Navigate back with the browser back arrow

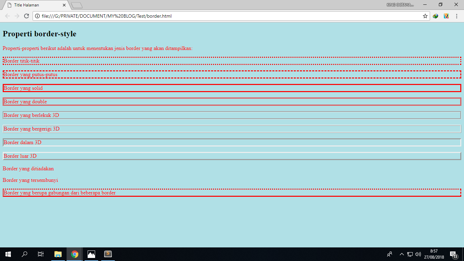(7, 16)
